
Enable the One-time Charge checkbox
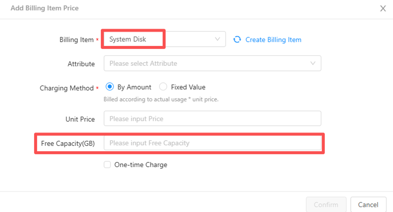[x=107, y=165]
